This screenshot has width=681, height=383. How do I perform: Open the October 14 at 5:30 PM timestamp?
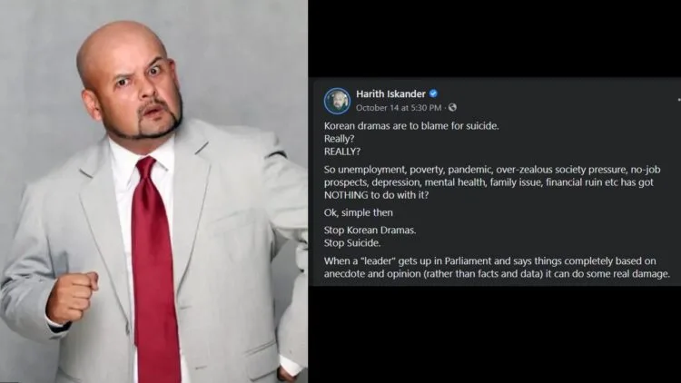point(399,108)
